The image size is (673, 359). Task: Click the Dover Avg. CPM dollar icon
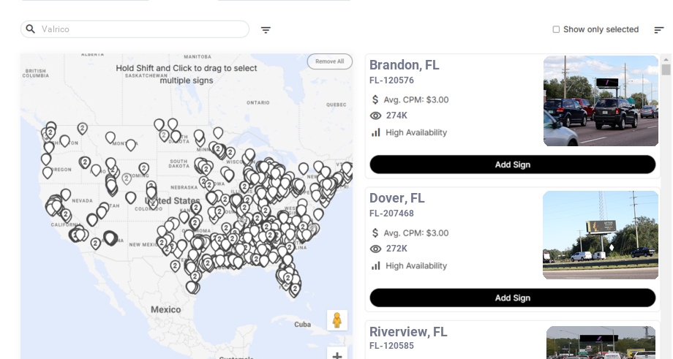point(376,233)
